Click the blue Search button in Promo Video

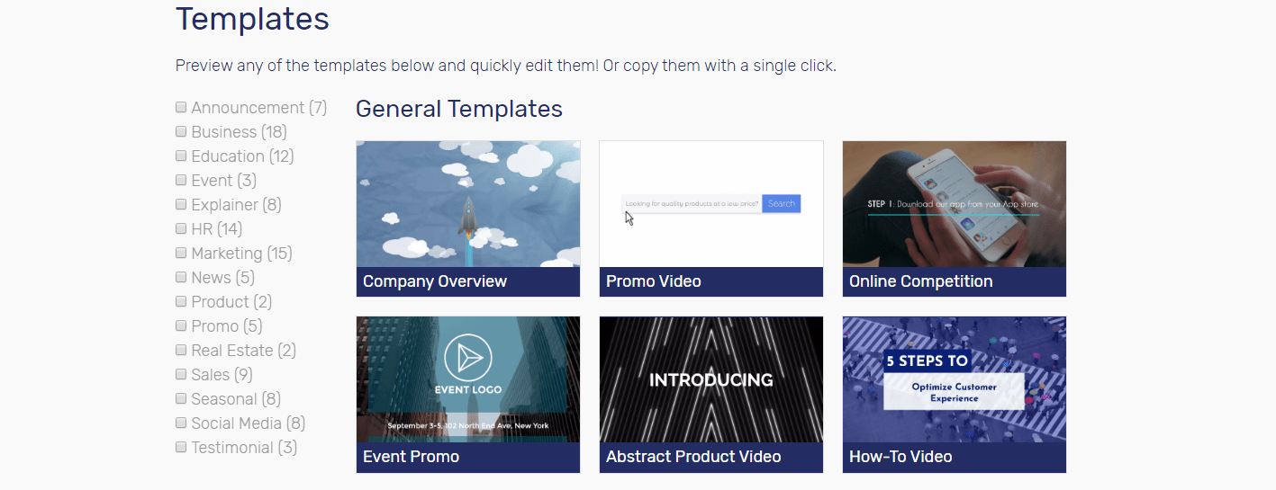(x=781, y=204)
